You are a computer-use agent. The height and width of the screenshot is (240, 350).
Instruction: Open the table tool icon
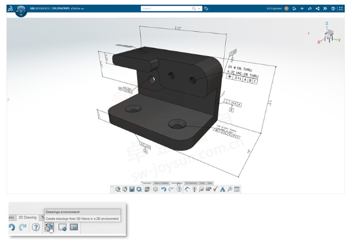tap(237, 189)
